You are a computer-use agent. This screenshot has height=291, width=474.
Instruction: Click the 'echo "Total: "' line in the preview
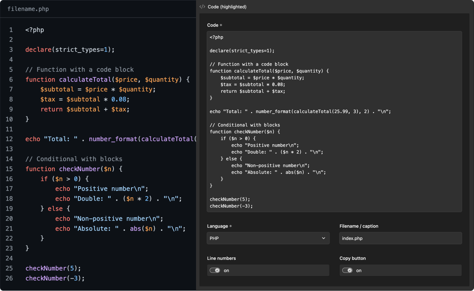click(x=111, y=139)
